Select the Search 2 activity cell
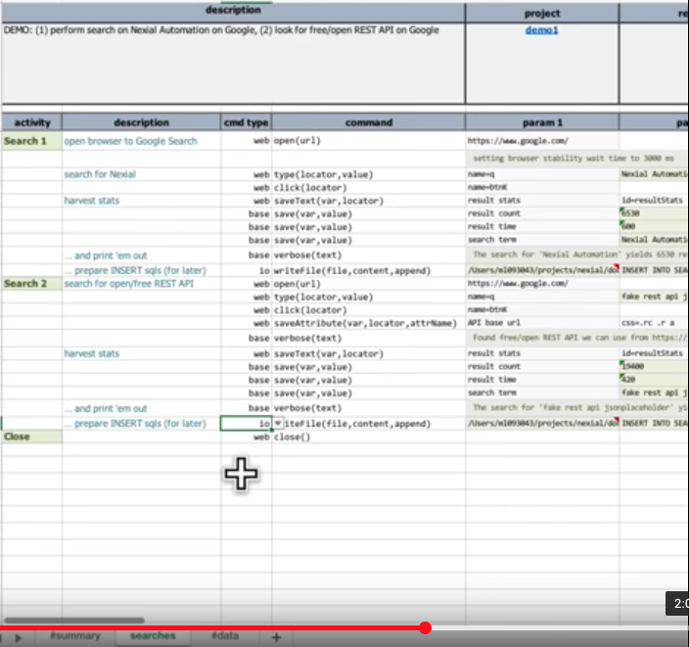Image resolution: width=689 pixels, height=647 pixels. 31,284
